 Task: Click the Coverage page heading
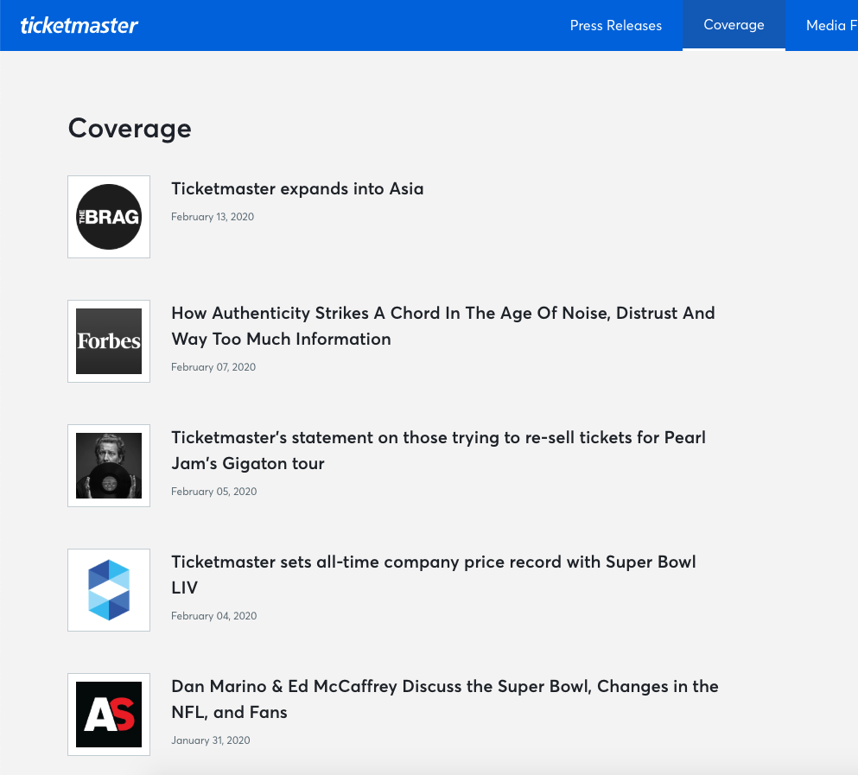130,128
